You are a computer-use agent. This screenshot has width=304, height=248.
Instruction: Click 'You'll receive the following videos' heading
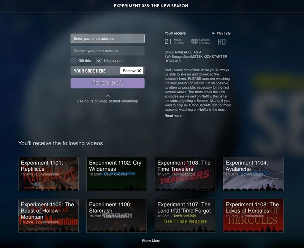pos(60,143)
